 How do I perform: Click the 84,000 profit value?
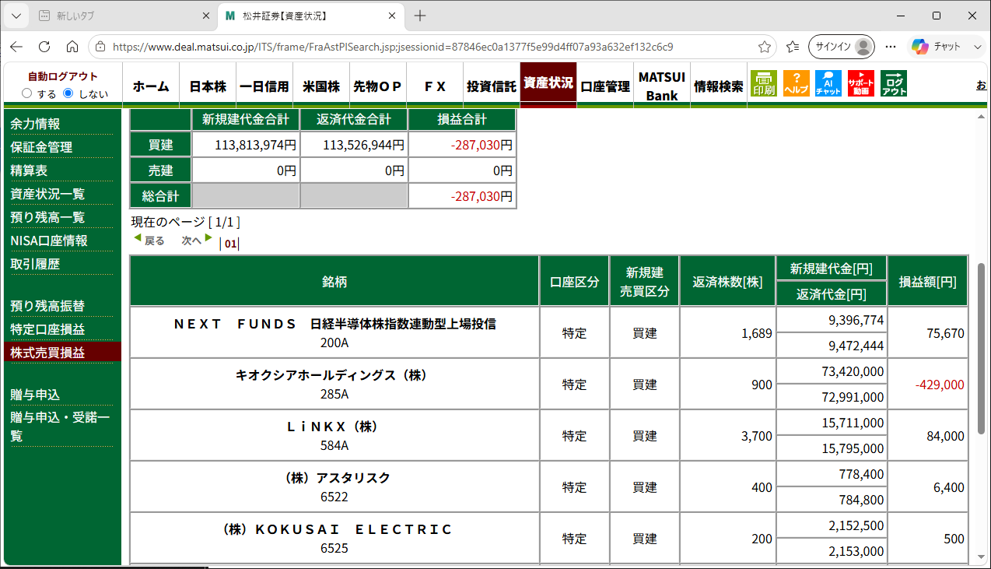click(946, 436)
